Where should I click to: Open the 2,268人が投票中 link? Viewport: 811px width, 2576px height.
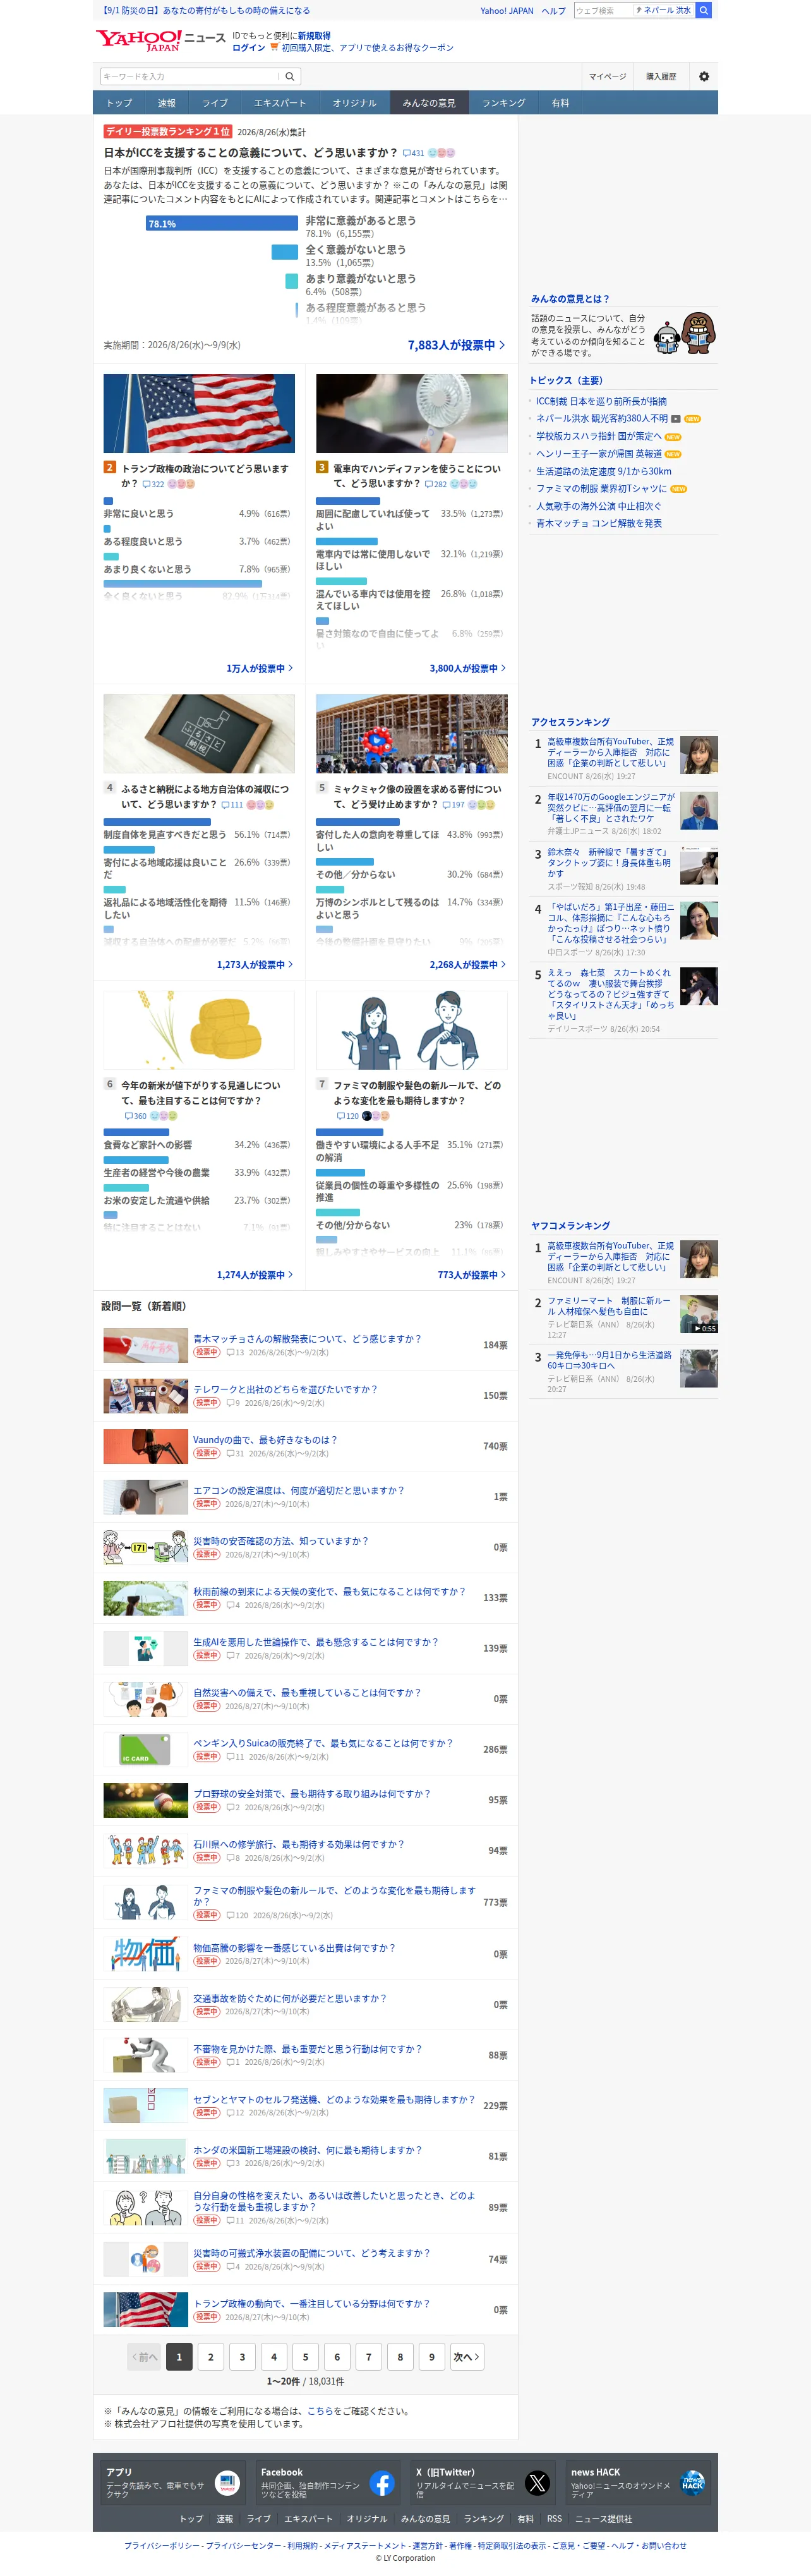467,965
